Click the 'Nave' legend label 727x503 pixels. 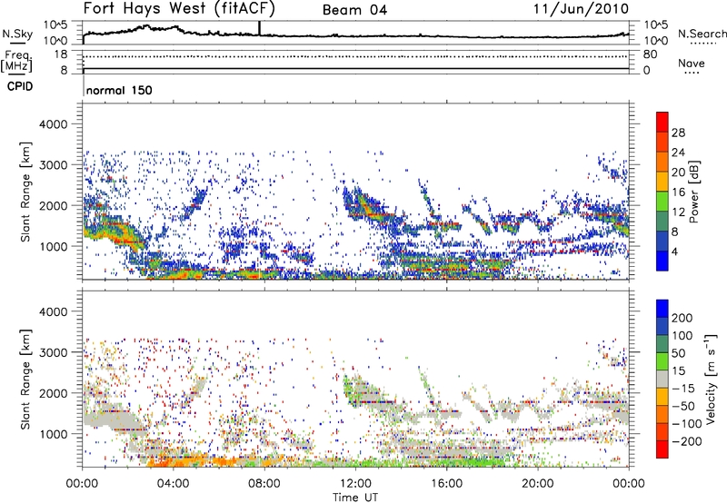[x=692, y=63]
